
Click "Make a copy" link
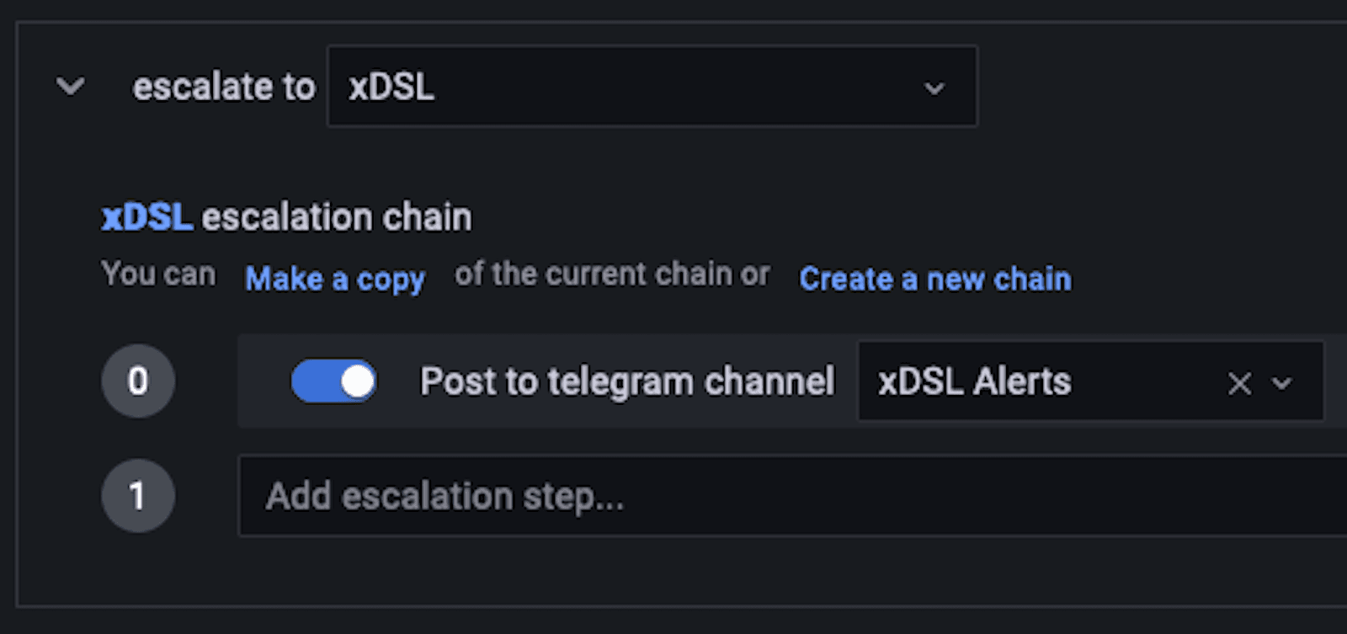click(x=334, y=279)
